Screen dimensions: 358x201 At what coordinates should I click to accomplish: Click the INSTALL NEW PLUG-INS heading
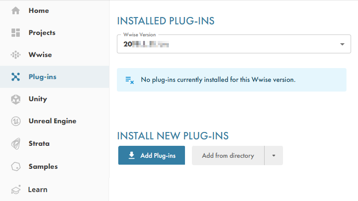(x=173, y=136)
